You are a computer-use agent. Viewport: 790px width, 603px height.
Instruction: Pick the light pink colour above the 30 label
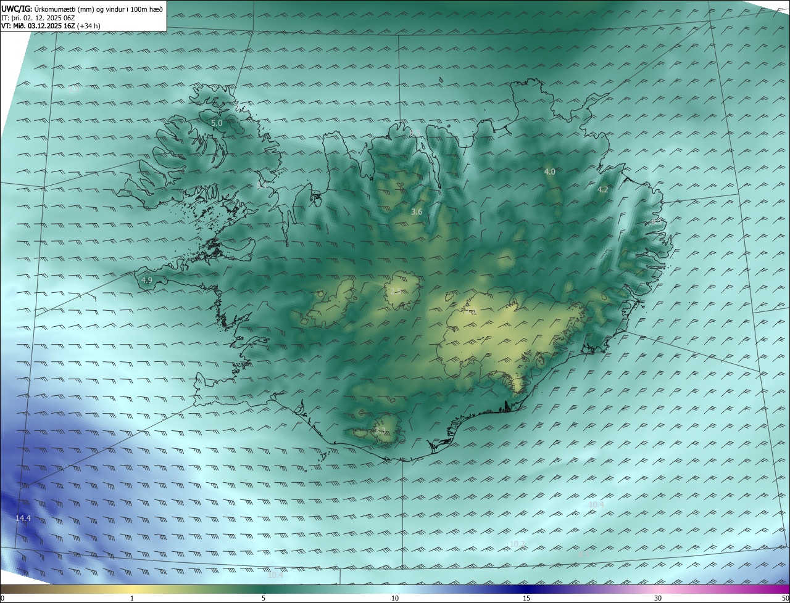[x=658, y=589]
